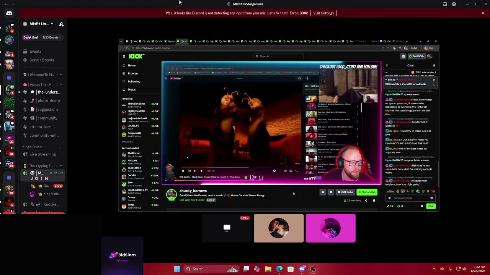The width and height of the screenshot is (490, 275).
Task: Open Drops in Kick sidebar
Action: tap(131, 89)
